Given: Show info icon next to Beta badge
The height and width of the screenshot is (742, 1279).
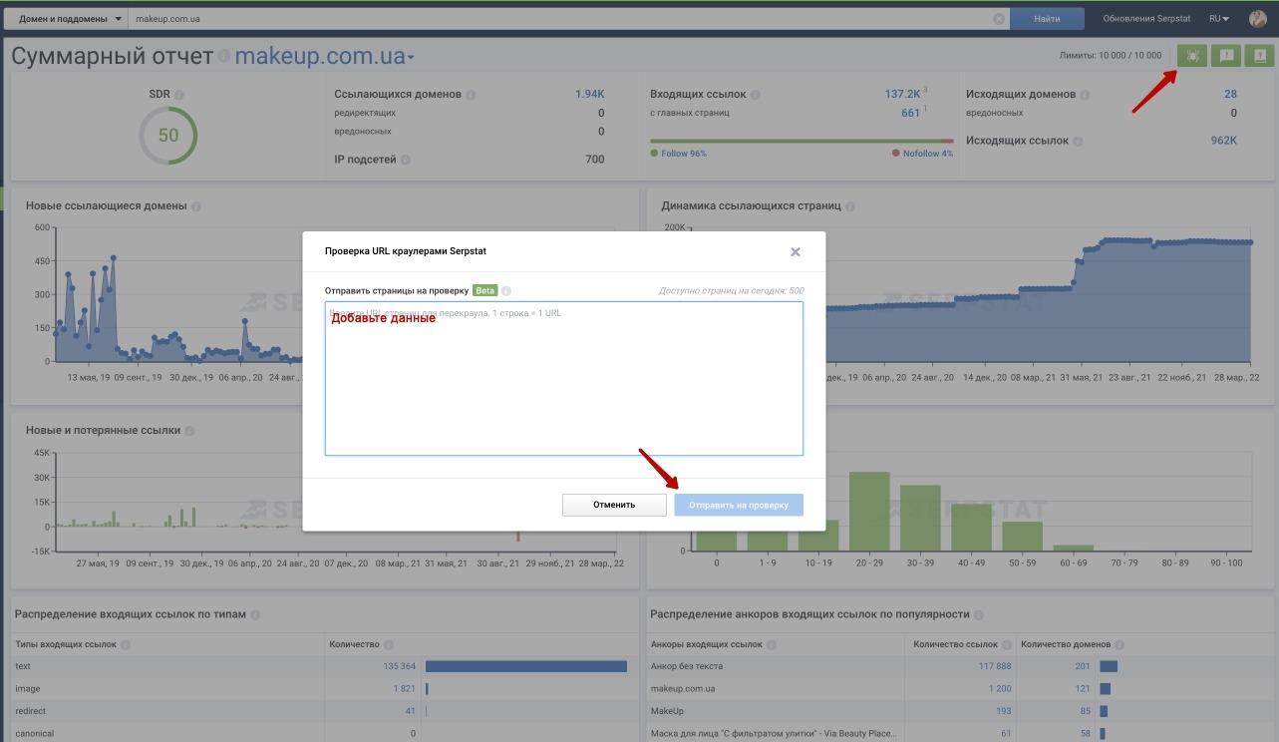Looking at the screenshot, I should [x=506, y=291].
